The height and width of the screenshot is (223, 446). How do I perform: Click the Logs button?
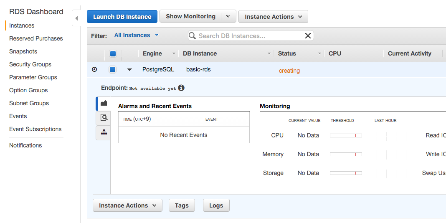(x=216, y=205)
